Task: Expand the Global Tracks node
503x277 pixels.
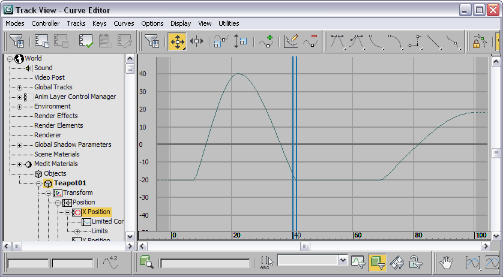Action: coord(20,88)
